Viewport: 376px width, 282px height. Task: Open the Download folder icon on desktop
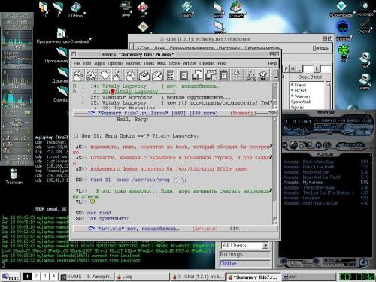62,94
